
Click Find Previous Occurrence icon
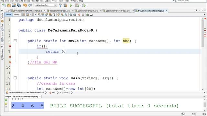click(43, 15)
